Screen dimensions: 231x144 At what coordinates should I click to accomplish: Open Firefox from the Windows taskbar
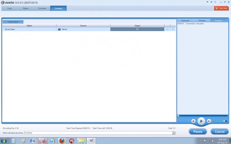tap(62, 141)
